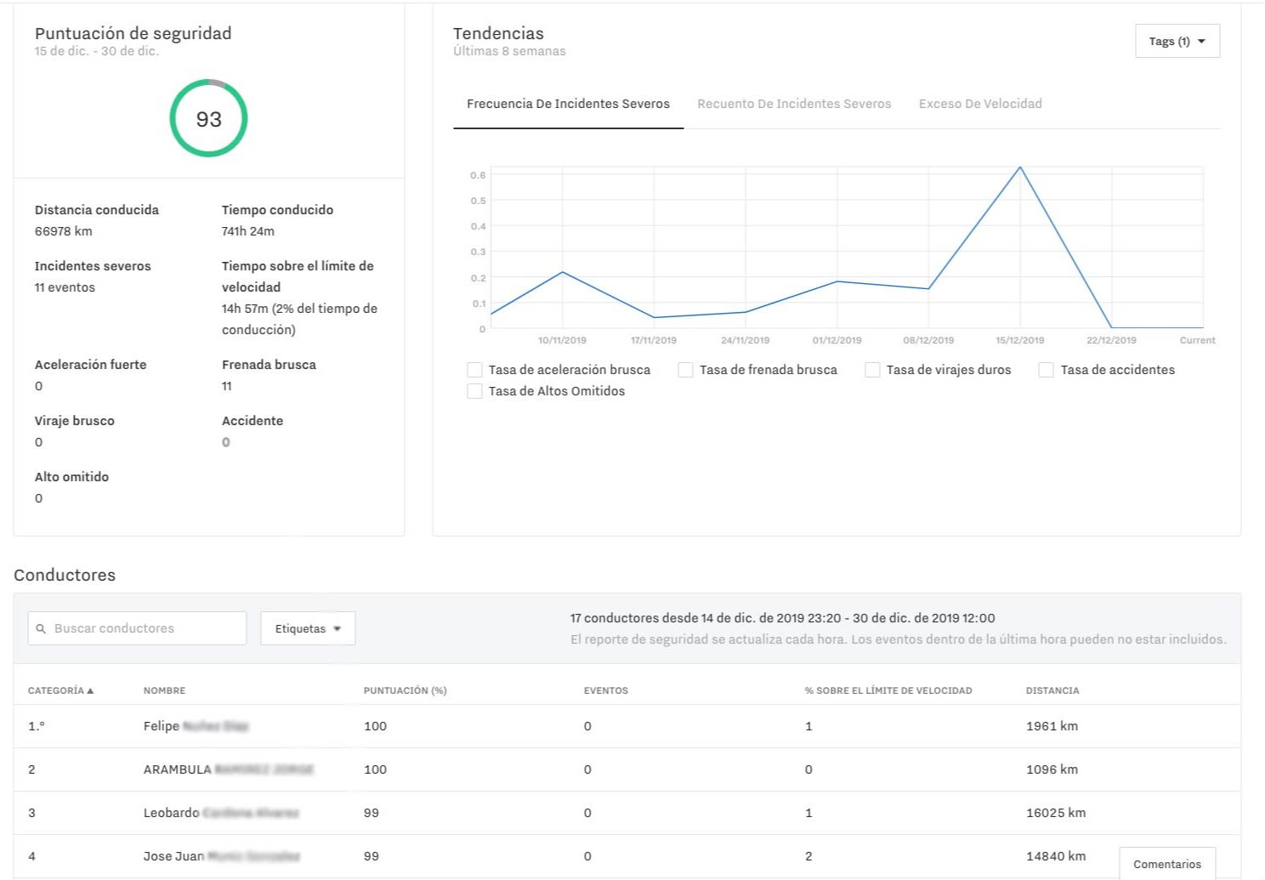Switch to Recuento De Incidentes Severos tab
This screenshot has width=1265, height=880.
click(x=794, y=104)
